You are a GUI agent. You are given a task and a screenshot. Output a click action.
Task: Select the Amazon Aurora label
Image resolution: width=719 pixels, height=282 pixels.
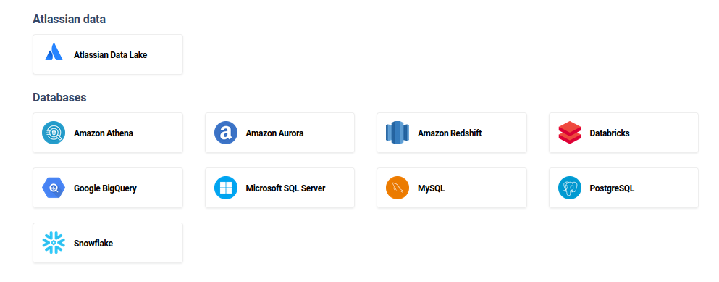pos(274,133)
